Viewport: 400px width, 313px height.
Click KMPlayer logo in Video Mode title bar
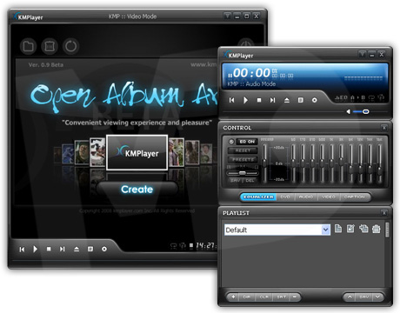tap(28, 17)
